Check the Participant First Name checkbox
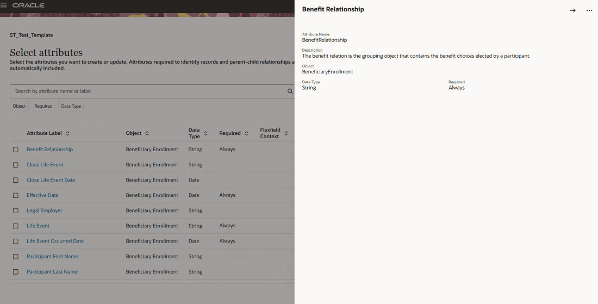The height and width of the screenshot is (304, 598). (16, 256)
